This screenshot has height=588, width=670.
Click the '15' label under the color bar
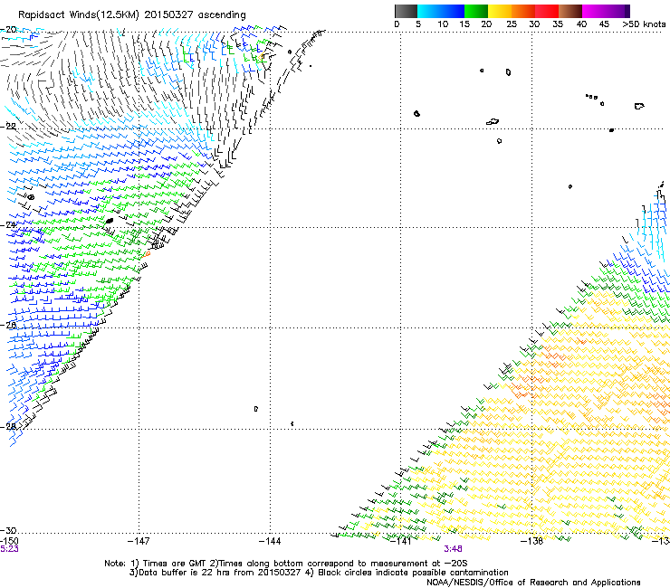pyautogui.click(x=464, y=24)
